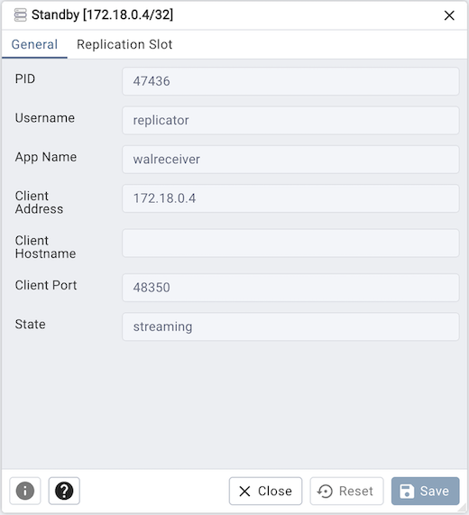Click the empty Client Hostname field
469x515 pixels.
pyautogui.click(x=290, y=243)
